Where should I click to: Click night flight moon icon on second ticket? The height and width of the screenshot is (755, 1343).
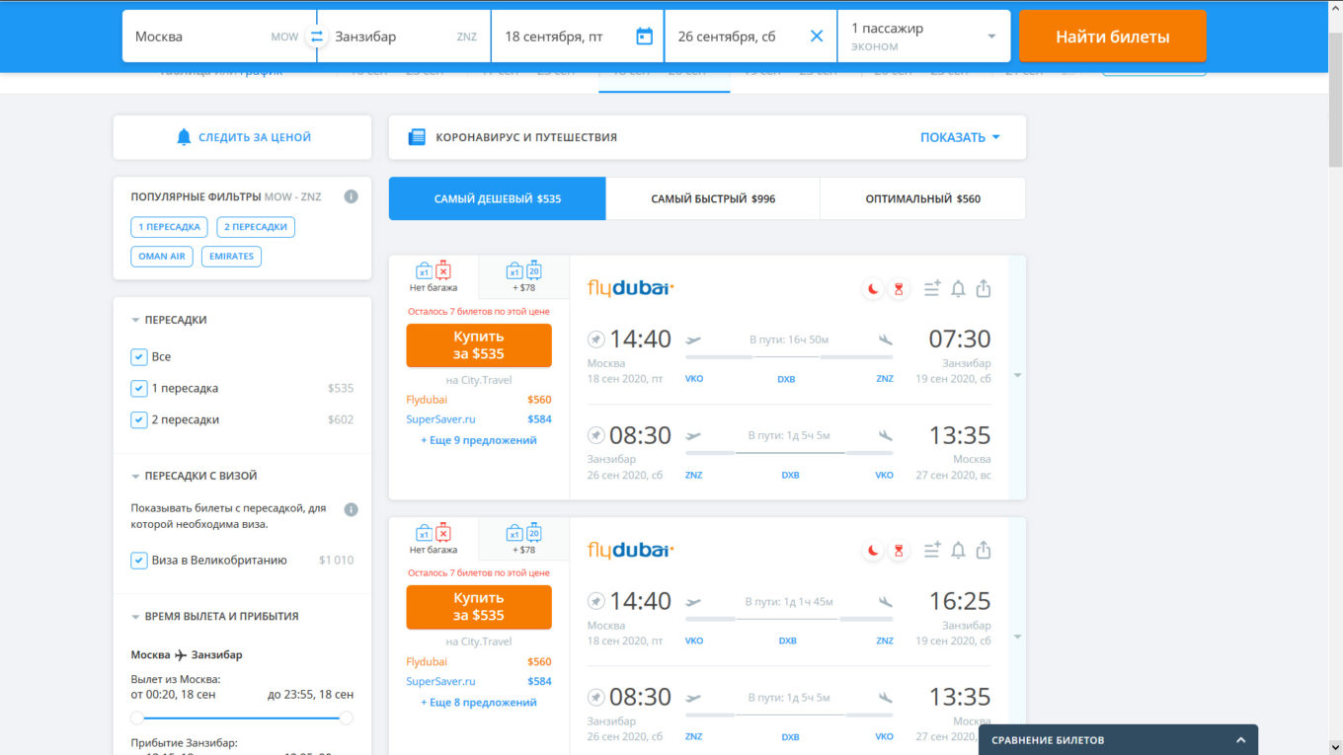pos(873,551)
